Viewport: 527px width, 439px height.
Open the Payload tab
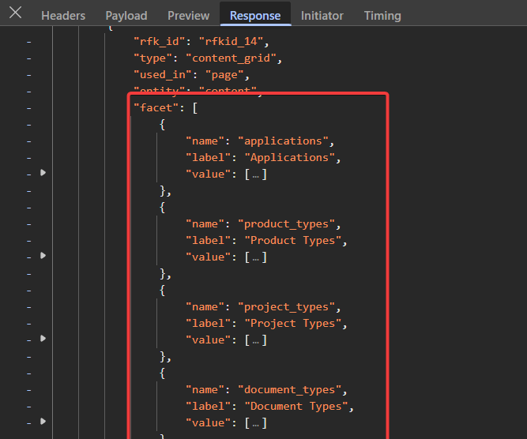click(x=126, y=16)
